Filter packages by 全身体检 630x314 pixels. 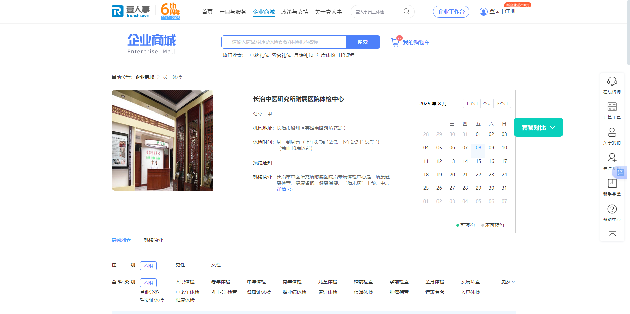pos(435,282)
